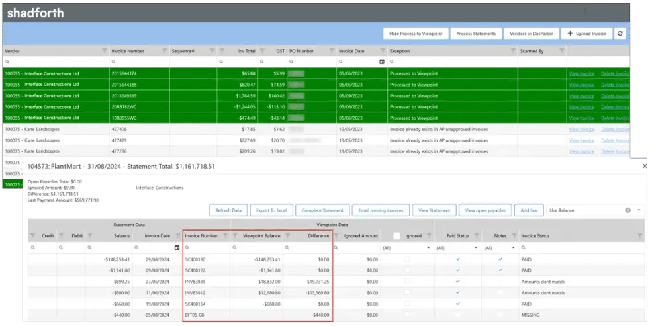Open the Invoice Status column filter icon
652x326 pixels.
click(x=640, y=236)
